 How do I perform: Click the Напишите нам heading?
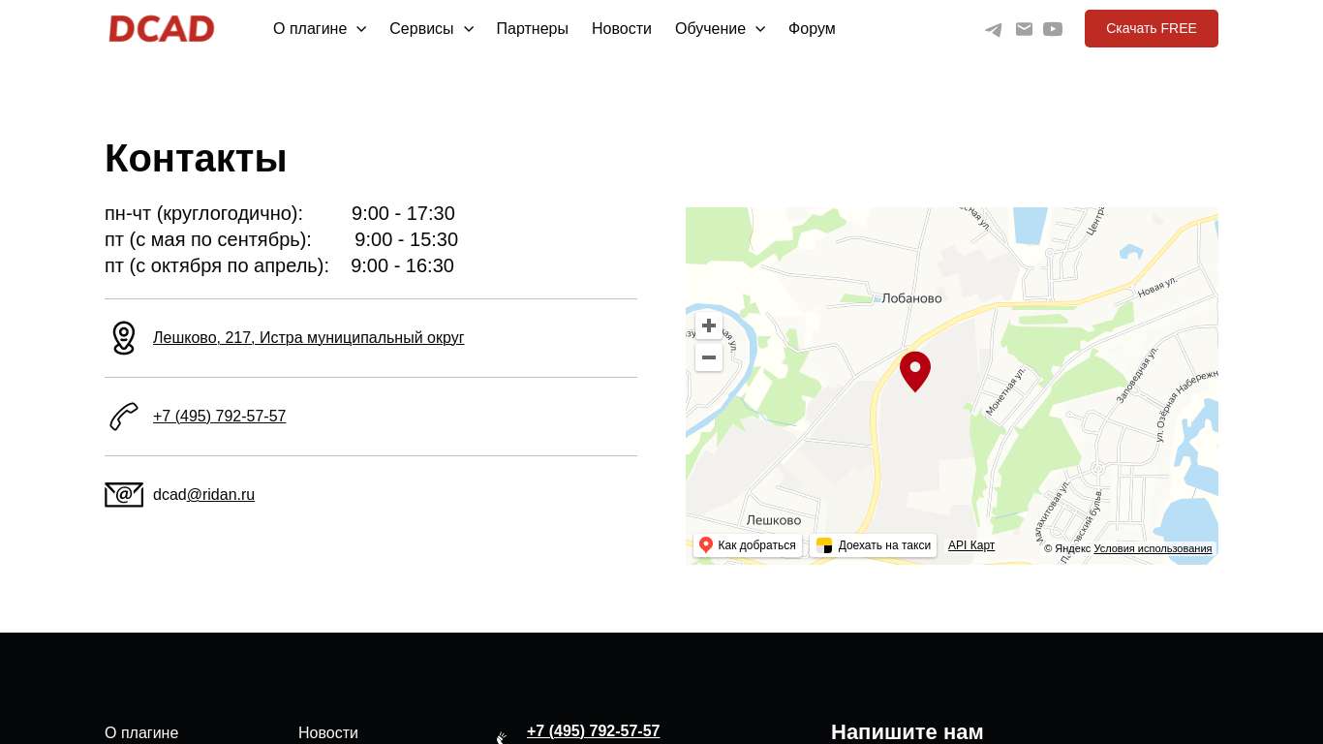click(x=908, y=732)
